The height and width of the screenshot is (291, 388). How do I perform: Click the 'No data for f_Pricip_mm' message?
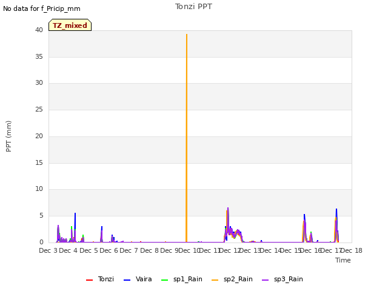[42, 8]
